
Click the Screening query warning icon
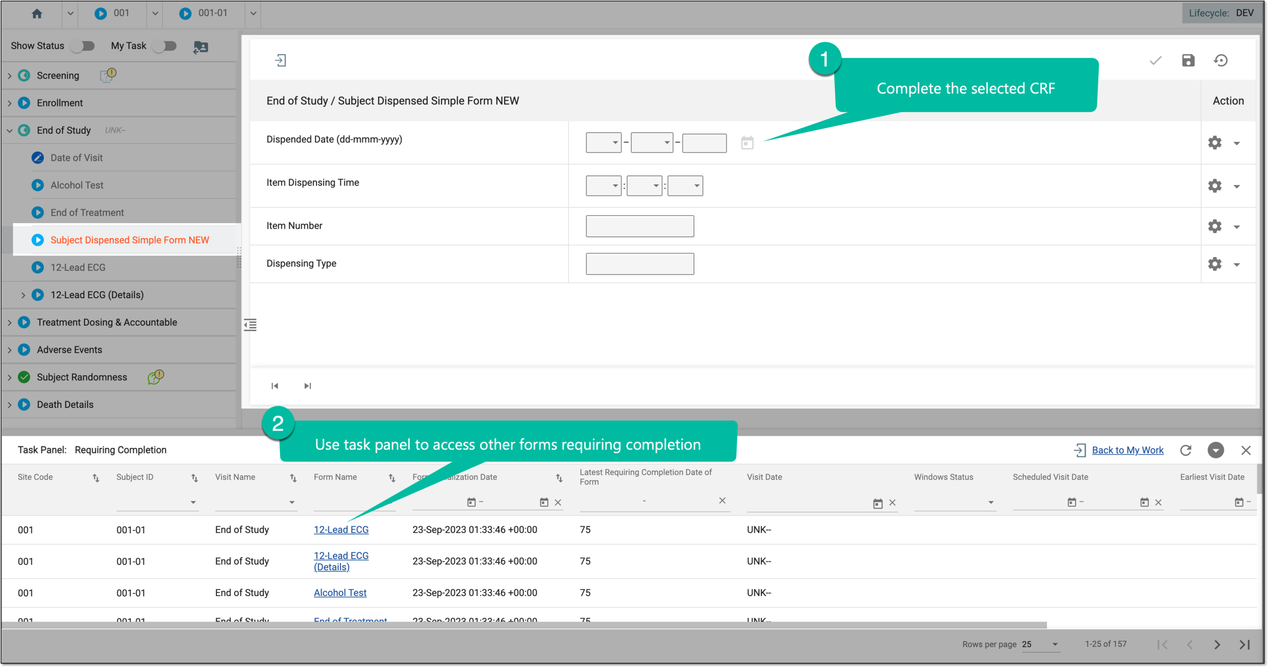tap(108, 75)
